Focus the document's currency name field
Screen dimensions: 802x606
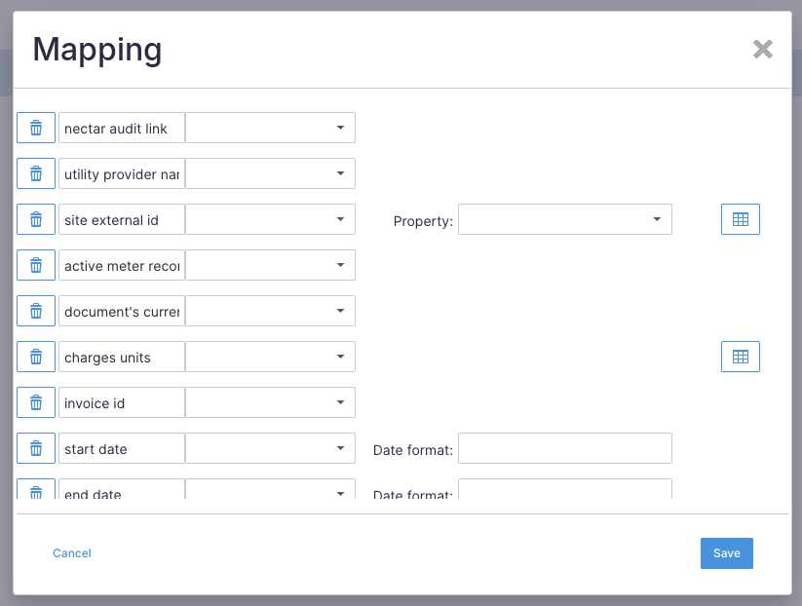(x=122, y=311)
